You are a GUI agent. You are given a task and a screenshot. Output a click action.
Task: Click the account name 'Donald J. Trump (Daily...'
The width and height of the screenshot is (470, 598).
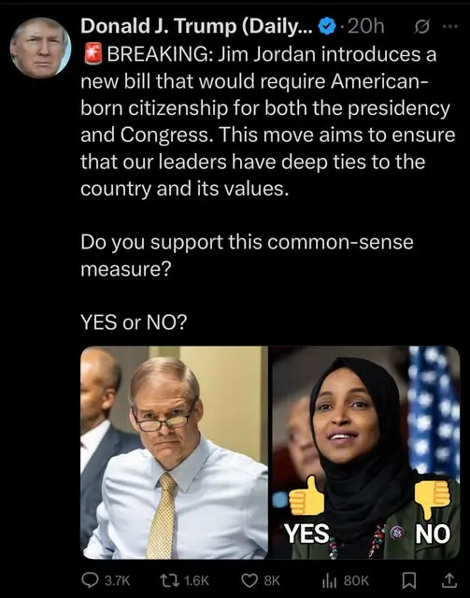197,27
